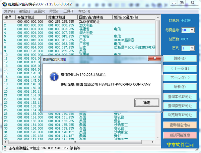Open the 编辑(E) menu
The width and height of the screenshot is (201, 153).
[x=24, y=11]
